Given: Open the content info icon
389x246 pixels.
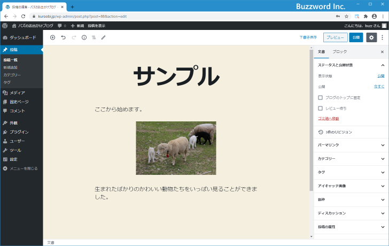Looking at the screenshot, I should [x=84, y=37].
